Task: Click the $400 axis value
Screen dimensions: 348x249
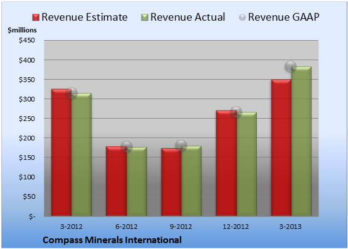Action: (27, 60)
